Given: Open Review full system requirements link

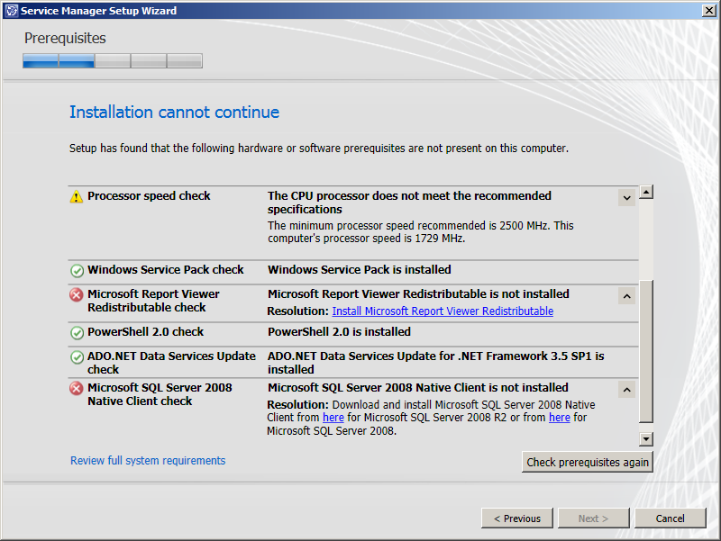Looking at the screenshot, I should [x=148, y=461].
